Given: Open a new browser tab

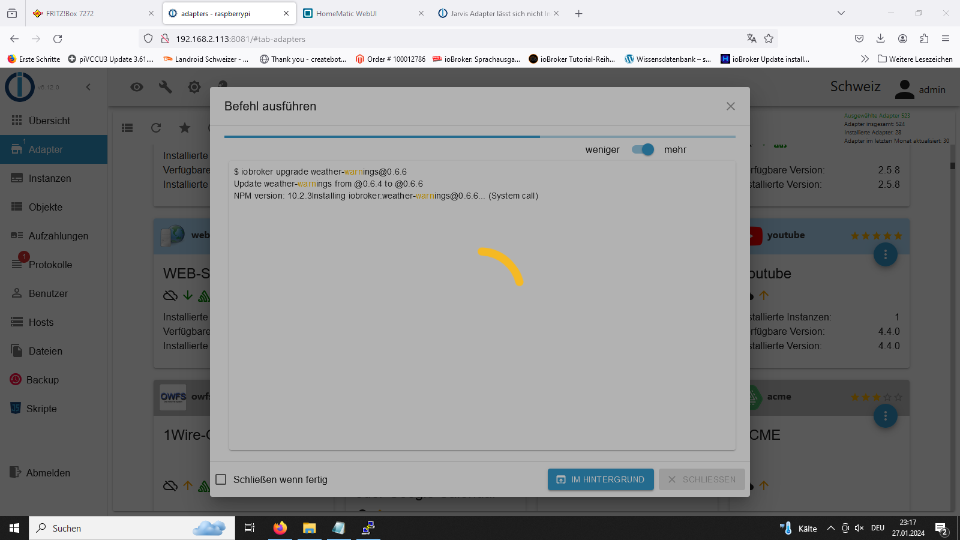Looking at the screenshot, I should (578, 13).
